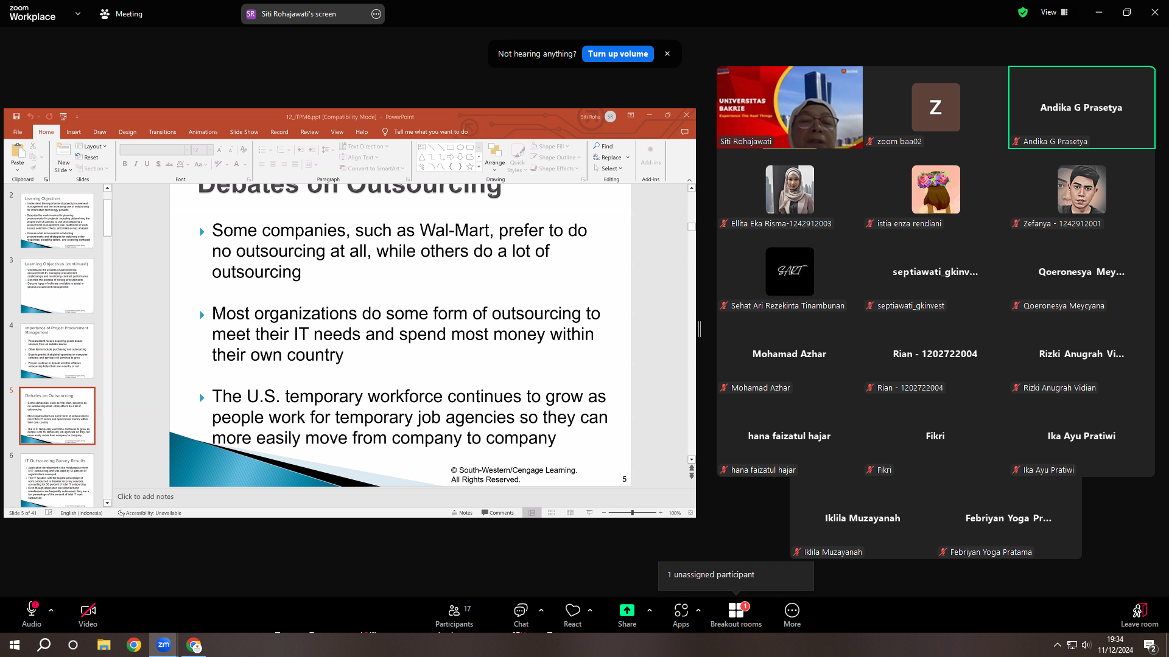Open the Insert tab in PowerPoint
This screenshot has height=657, width=1169.
coord(74,132)
